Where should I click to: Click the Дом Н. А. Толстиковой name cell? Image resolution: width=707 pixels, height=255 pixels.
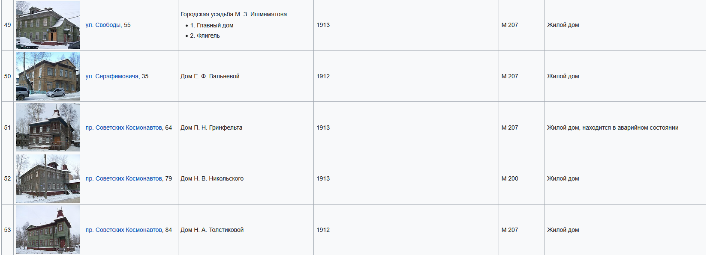[212, 230]
